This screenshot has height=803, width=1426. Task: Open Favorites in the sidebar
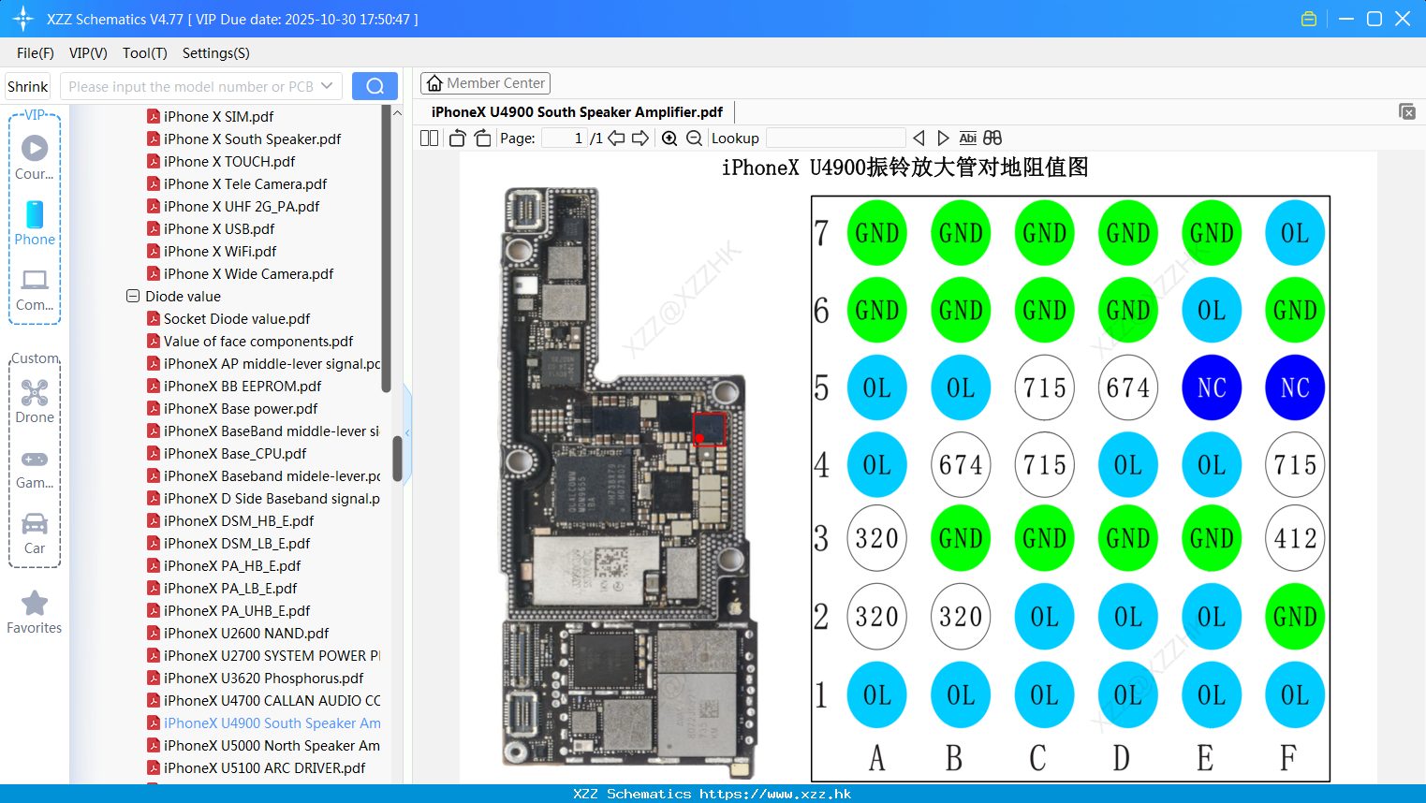35,613
